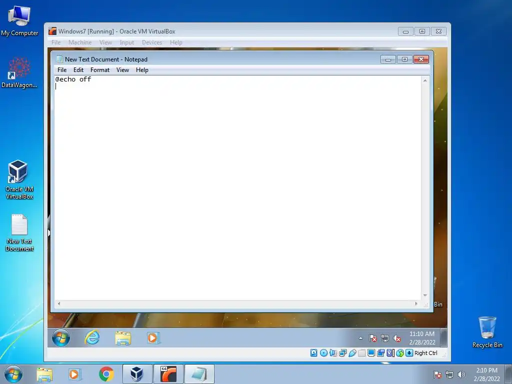
Task: Click the VirtualBox optical disk indicator
Action: coord(323,353)
